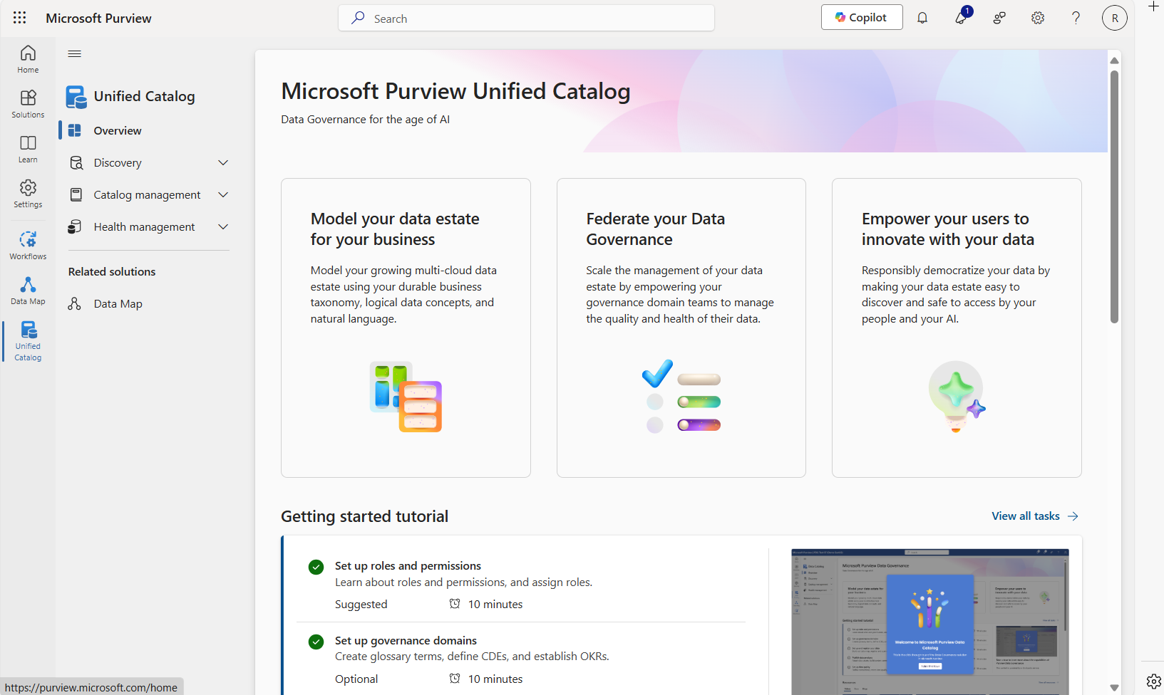Screen dimensions: 1164x695
Task: Open the settings gear in the top bar
Action: coord(1037,17)
